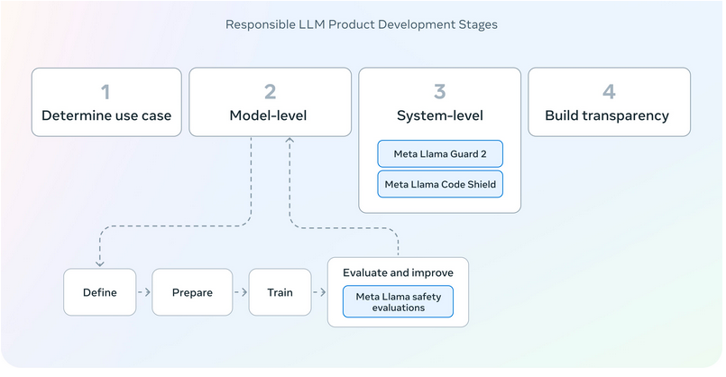
Task: Select the 'Model-level' stage box
Action: (x=270, y=102)
